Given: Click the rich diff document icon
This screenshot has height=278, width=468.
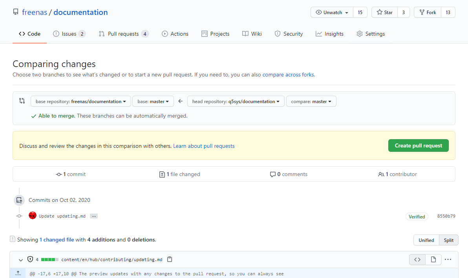Looking at the screenshot, I should coord(433,260).
